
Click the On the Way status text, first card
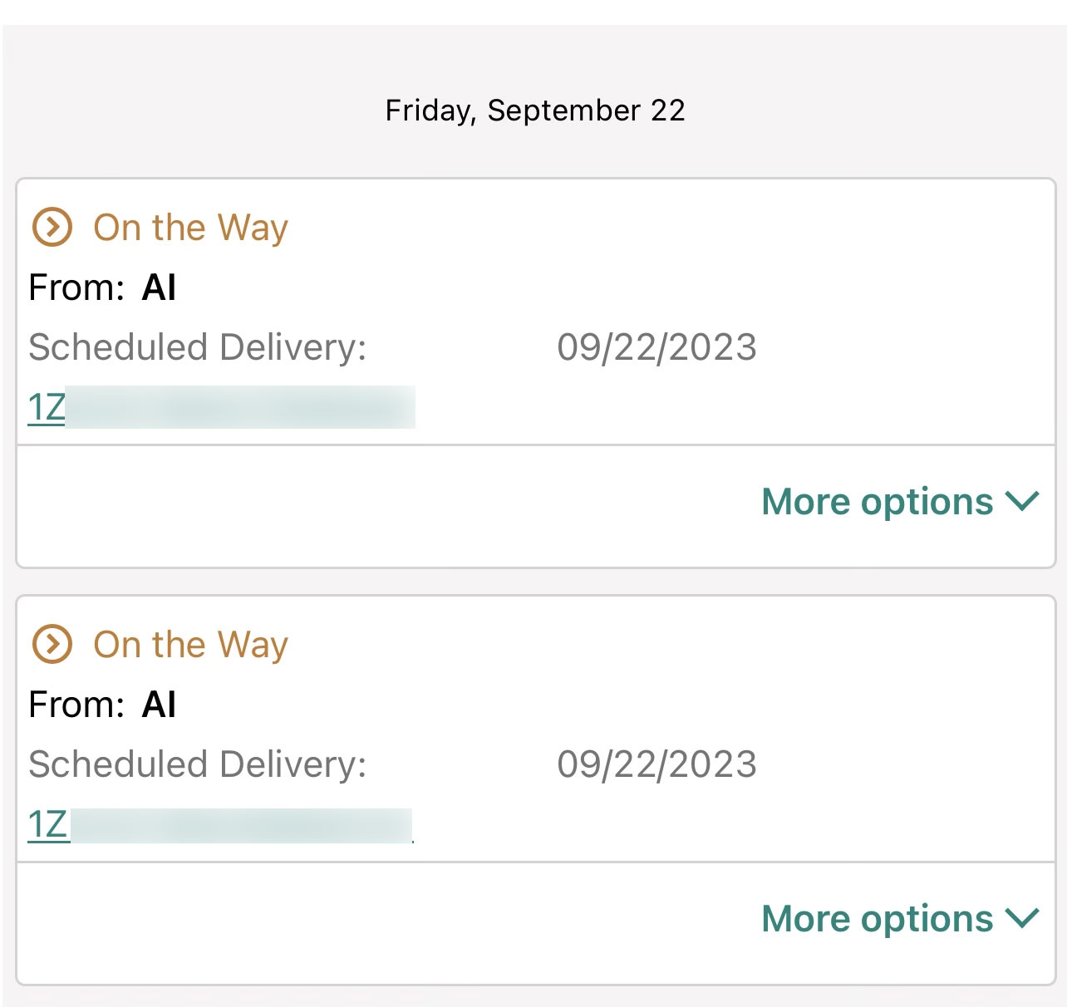(190, 228)
